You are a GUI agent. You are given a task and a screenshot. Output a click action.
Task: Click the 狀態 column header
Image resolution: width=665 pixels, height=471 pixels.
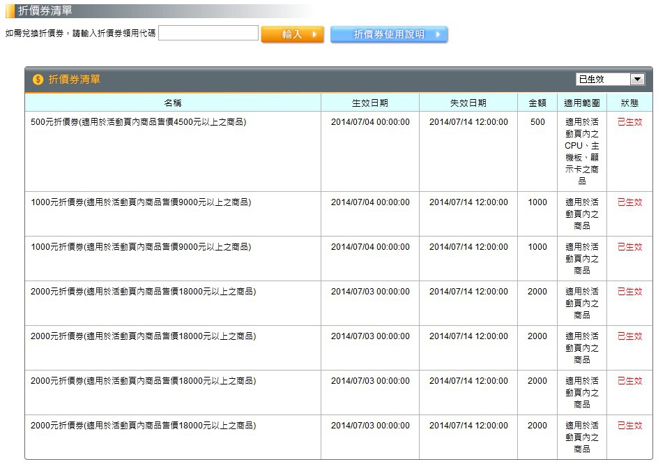pos(630,103)
